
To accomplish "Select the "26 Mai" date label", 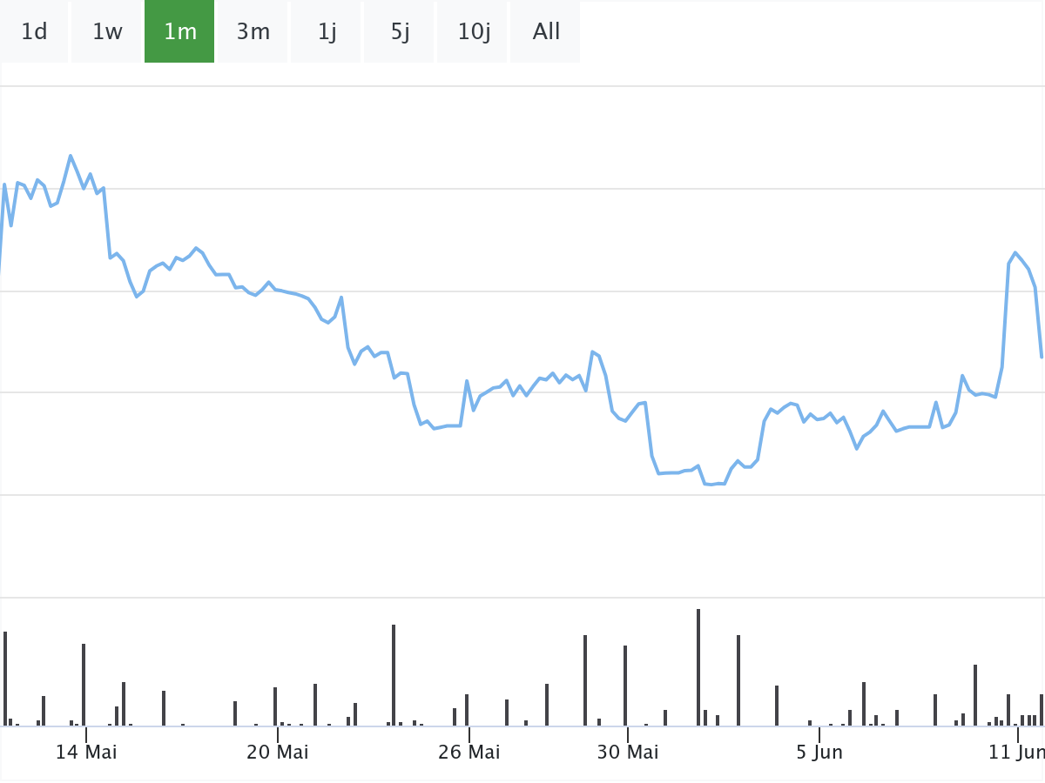I will pos(469,752).
